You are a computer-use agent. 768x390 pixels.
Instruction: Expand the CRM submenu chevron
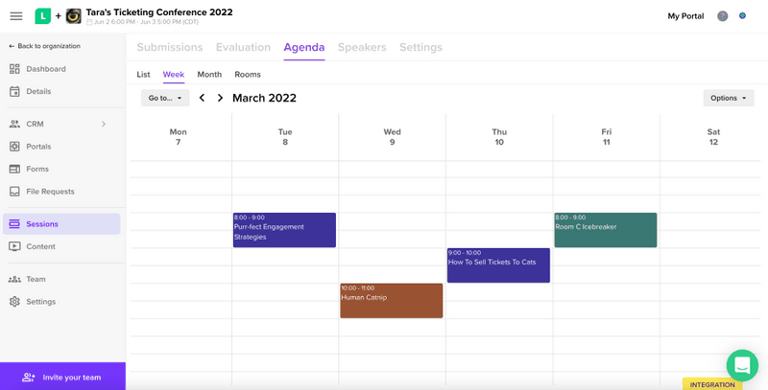coord(104,125)
